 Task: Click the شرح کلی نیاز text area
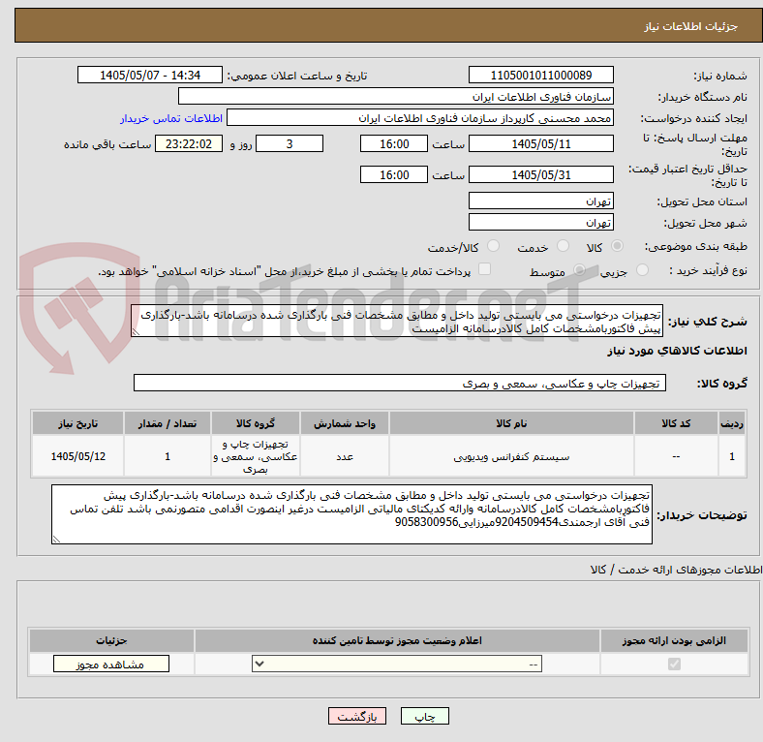pos(397,321)
